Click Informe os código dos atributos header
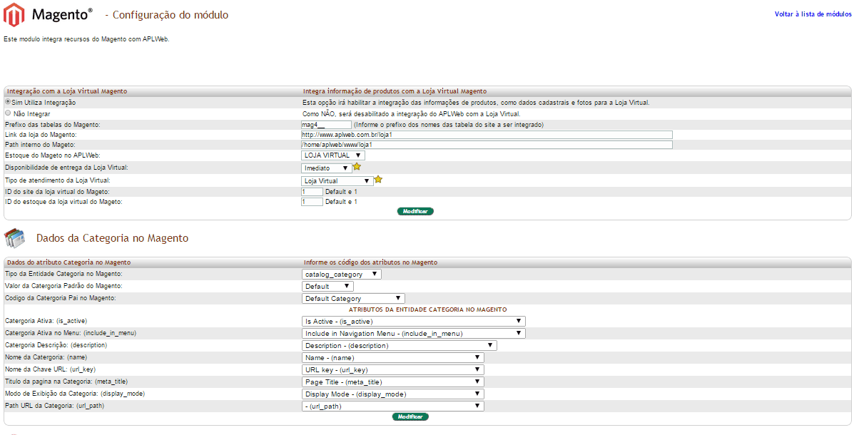The image size is (854, 435). point(370,262)
